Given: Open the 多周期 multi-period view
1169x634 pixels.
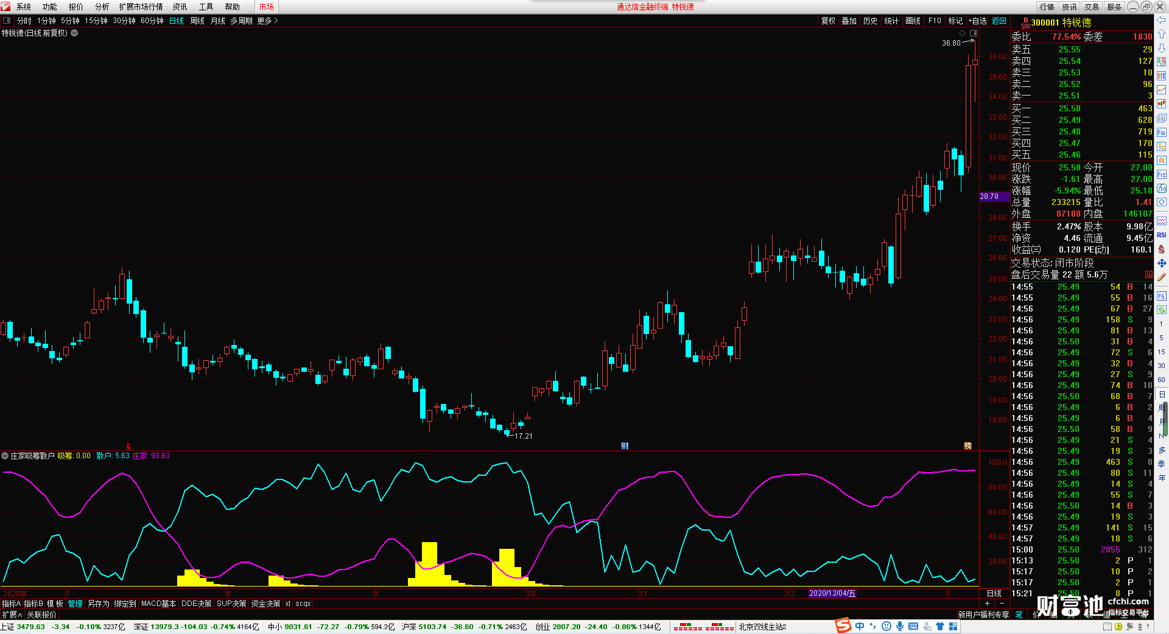Looking at the screenshot, I should (241, 21).
